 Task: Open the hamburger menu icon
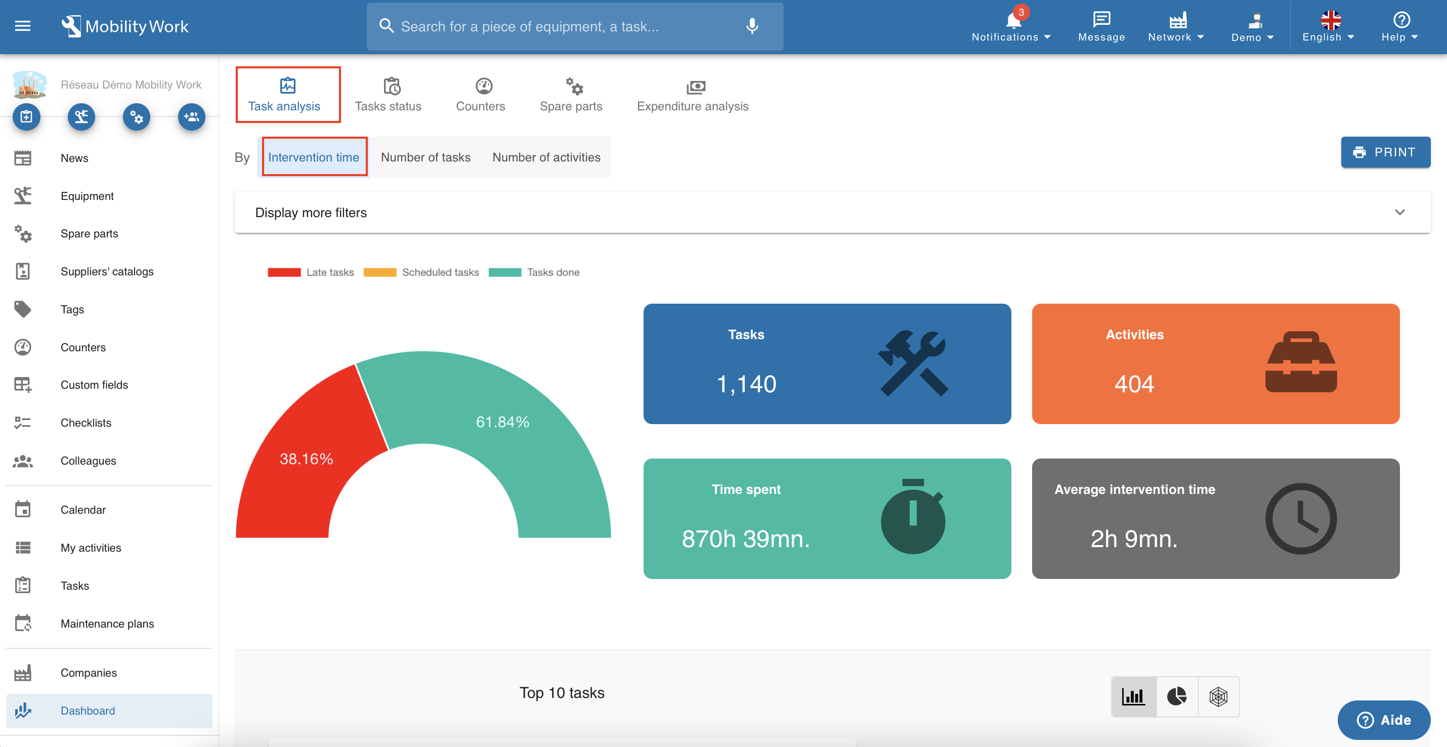point(22,26)
